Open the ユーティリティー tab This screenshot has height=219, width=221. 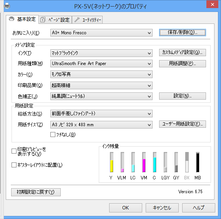(x=87, y=20)
